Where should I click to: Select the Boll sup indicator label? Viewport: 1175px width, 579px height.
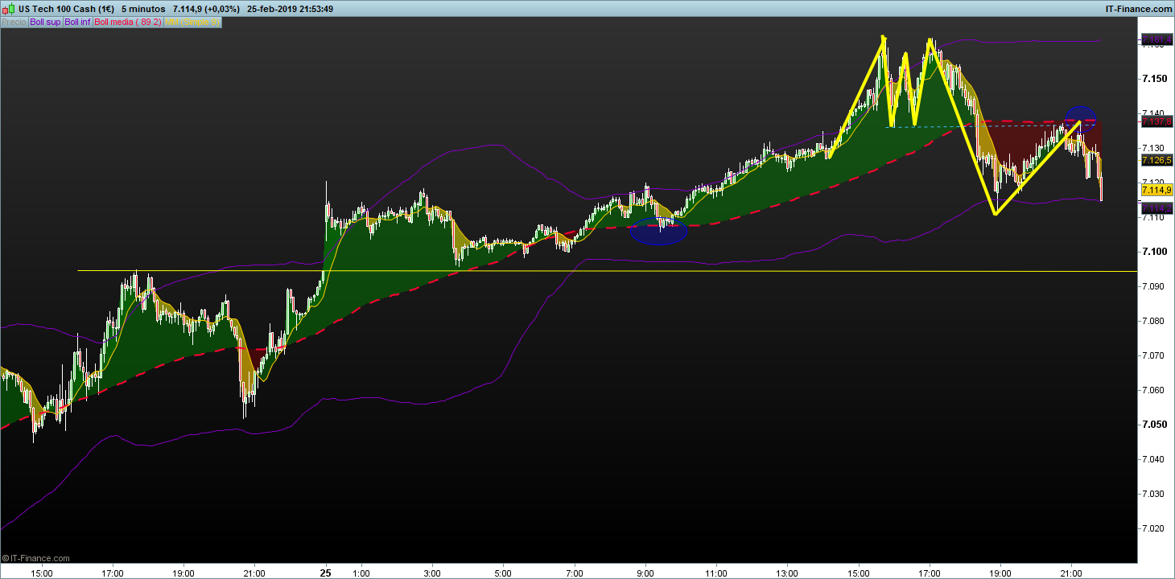click(45, 23)
